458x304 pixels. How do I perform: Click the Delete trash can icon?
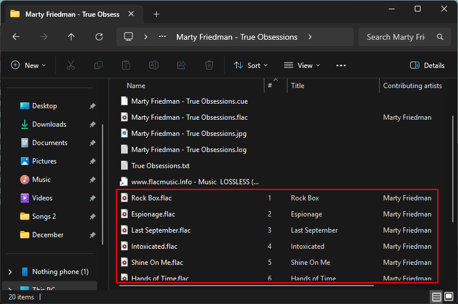[x=209, y=66]
